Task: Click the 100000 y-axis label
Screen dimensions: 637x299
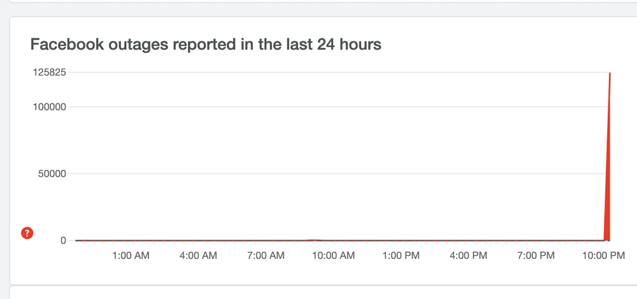Action: 50,106
